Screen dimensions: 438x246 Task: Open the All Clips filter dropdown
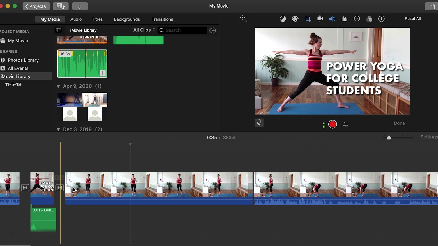(144, 30)
